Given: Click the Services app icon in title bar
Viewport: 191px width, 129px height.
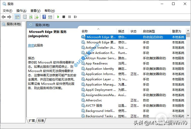Looking at the screenshot, I should [4, 4].
